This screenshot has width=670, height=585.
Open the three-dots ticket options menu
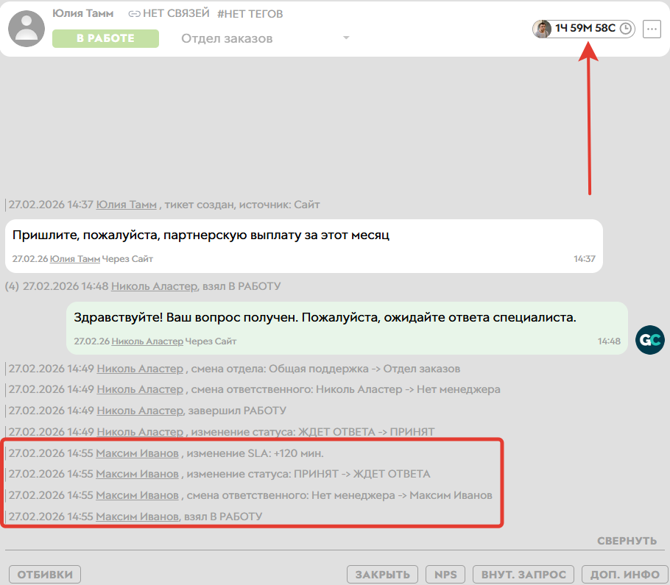[652, 29]
